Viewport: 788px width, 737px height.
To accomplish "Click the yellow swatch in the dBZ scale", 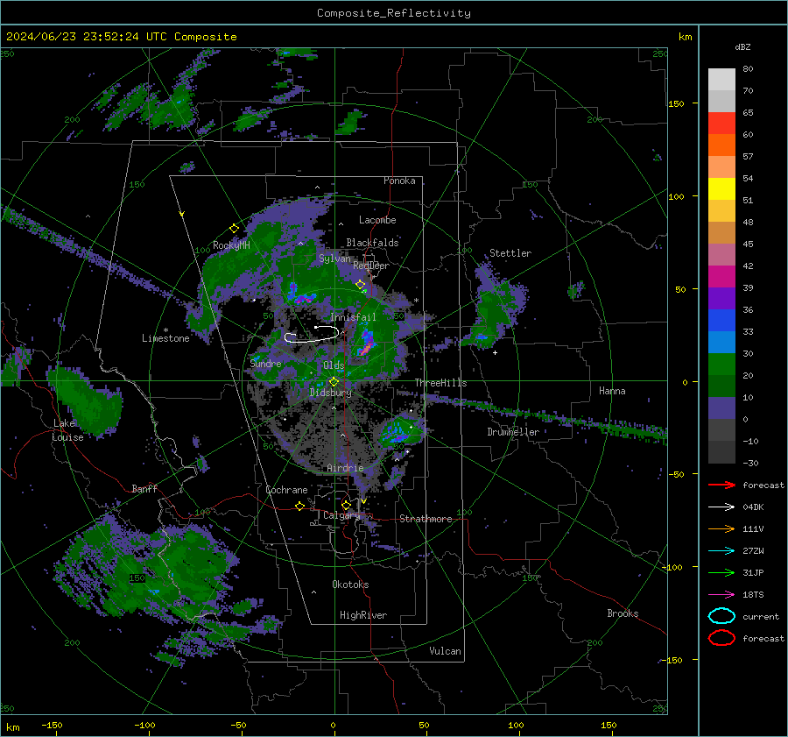I will (x=721, y=188).
